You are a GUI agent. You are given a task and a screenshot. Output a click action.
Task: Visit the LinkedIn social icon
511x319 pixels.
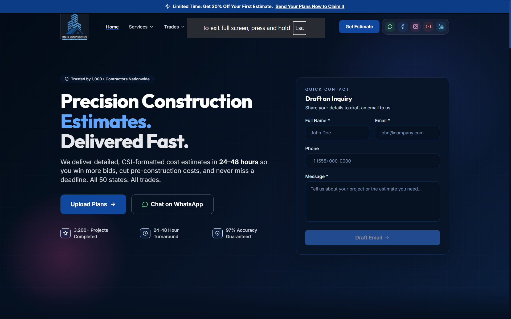pyautogui.click(x=441, y=27)
